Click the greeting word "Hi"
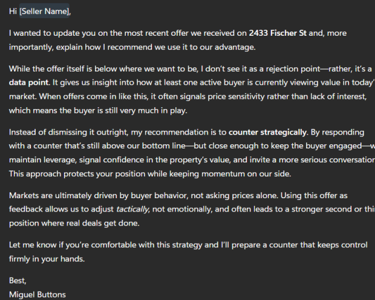 pyautogui.click(x=13, y=11)
